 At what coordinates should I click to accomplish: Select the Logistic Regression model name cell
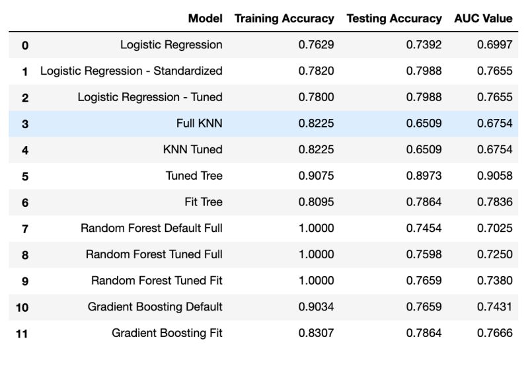[x=171, y=44]
